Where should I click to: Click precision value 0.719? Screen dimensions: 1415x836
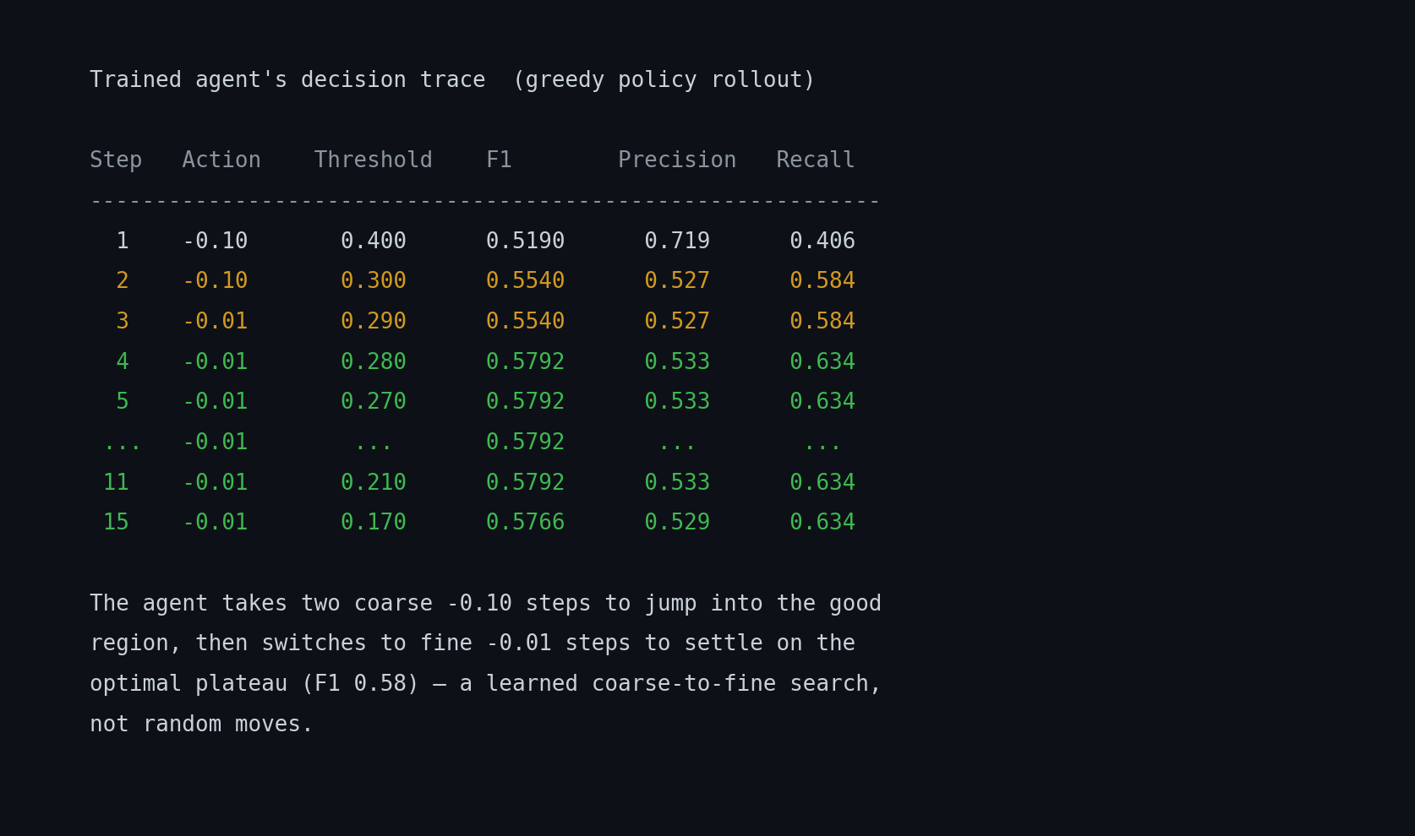coord(677,242)
